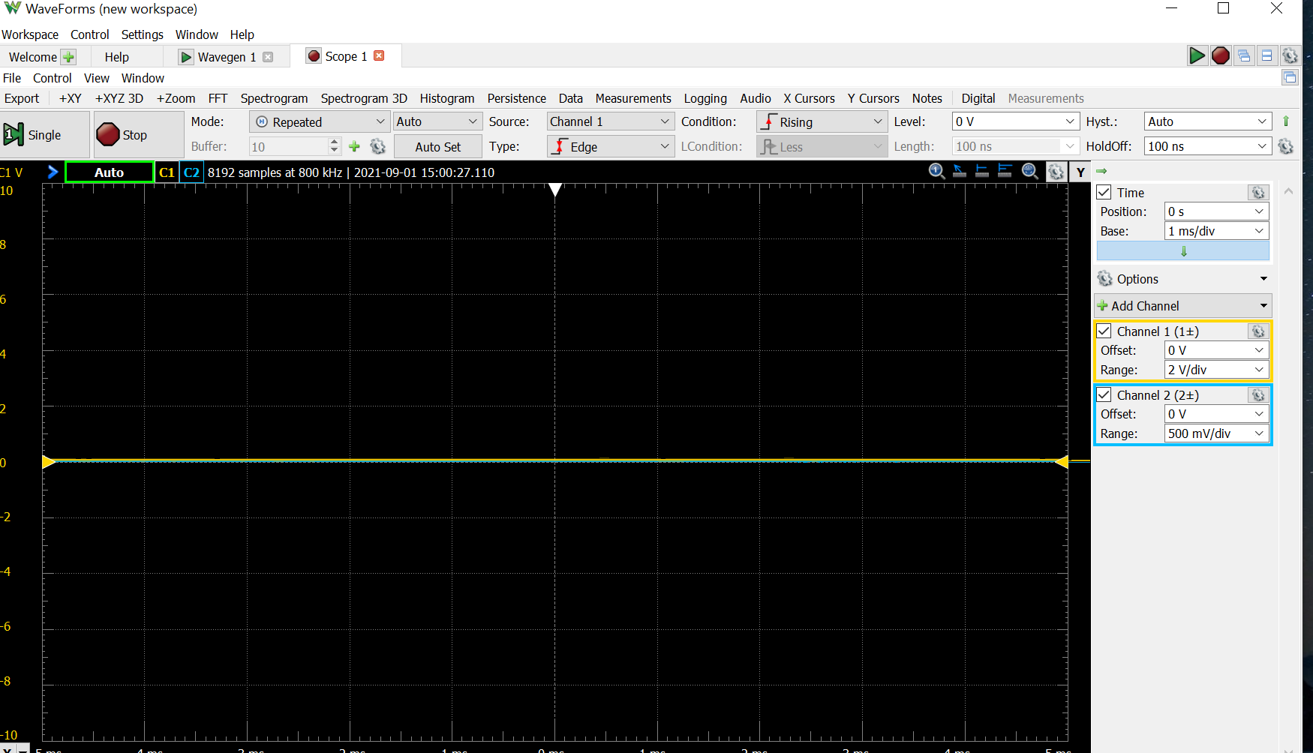Open Channel 1 Offset 0 V dropdown
This screenshot has width=1313, height=753.
(x=1216, y=350)
